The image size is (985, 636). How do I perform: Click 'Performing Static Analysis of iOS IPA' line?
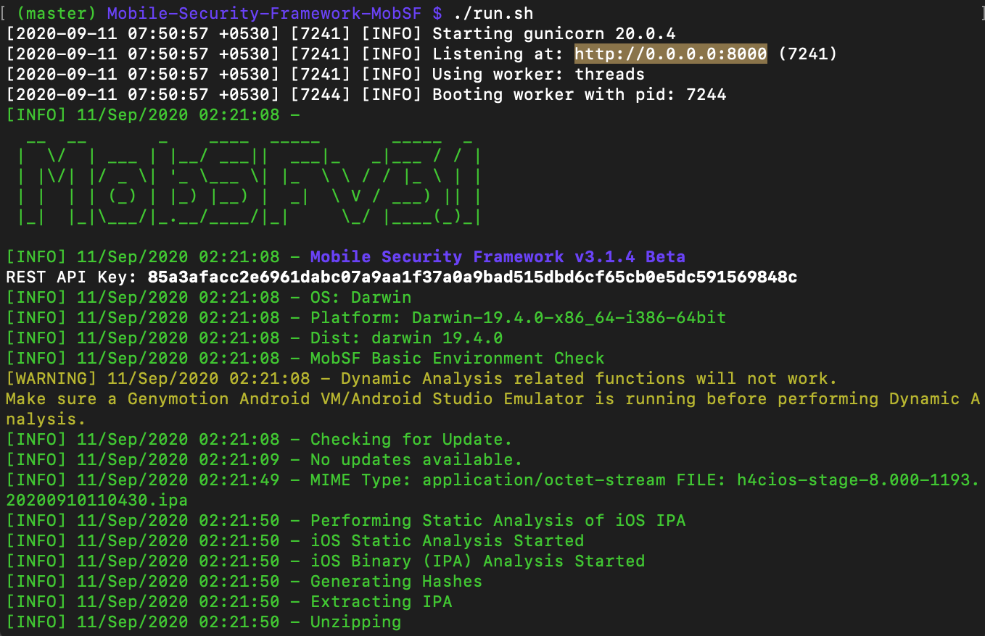pyautogui.click(x=498, y=520)
